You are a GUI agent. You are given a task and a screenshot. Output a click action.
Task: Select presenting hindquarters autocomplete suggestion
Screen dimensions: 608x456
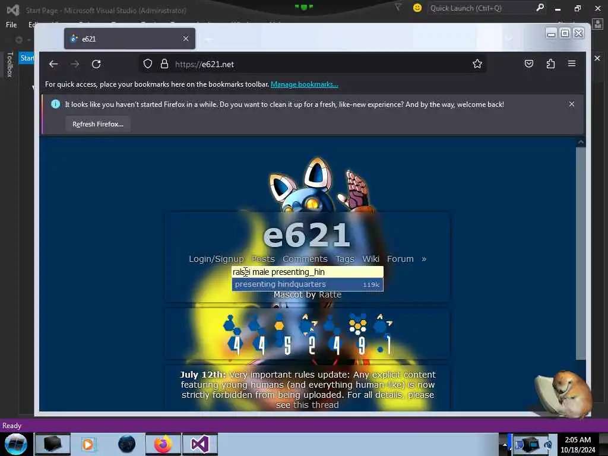pos(308,284)
